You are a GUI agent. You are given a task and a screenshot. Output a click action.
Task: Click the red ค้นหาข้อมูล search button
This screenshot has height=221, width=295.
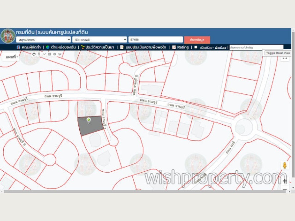(197, 40)
